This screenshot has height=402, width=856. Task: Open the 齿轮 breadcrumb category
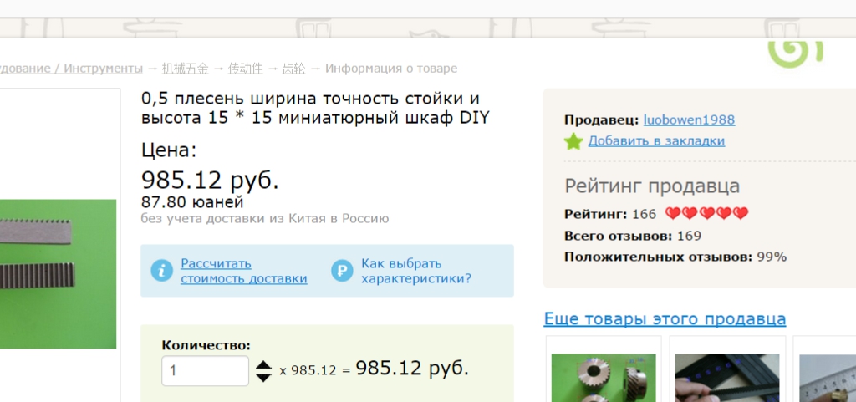293,69
